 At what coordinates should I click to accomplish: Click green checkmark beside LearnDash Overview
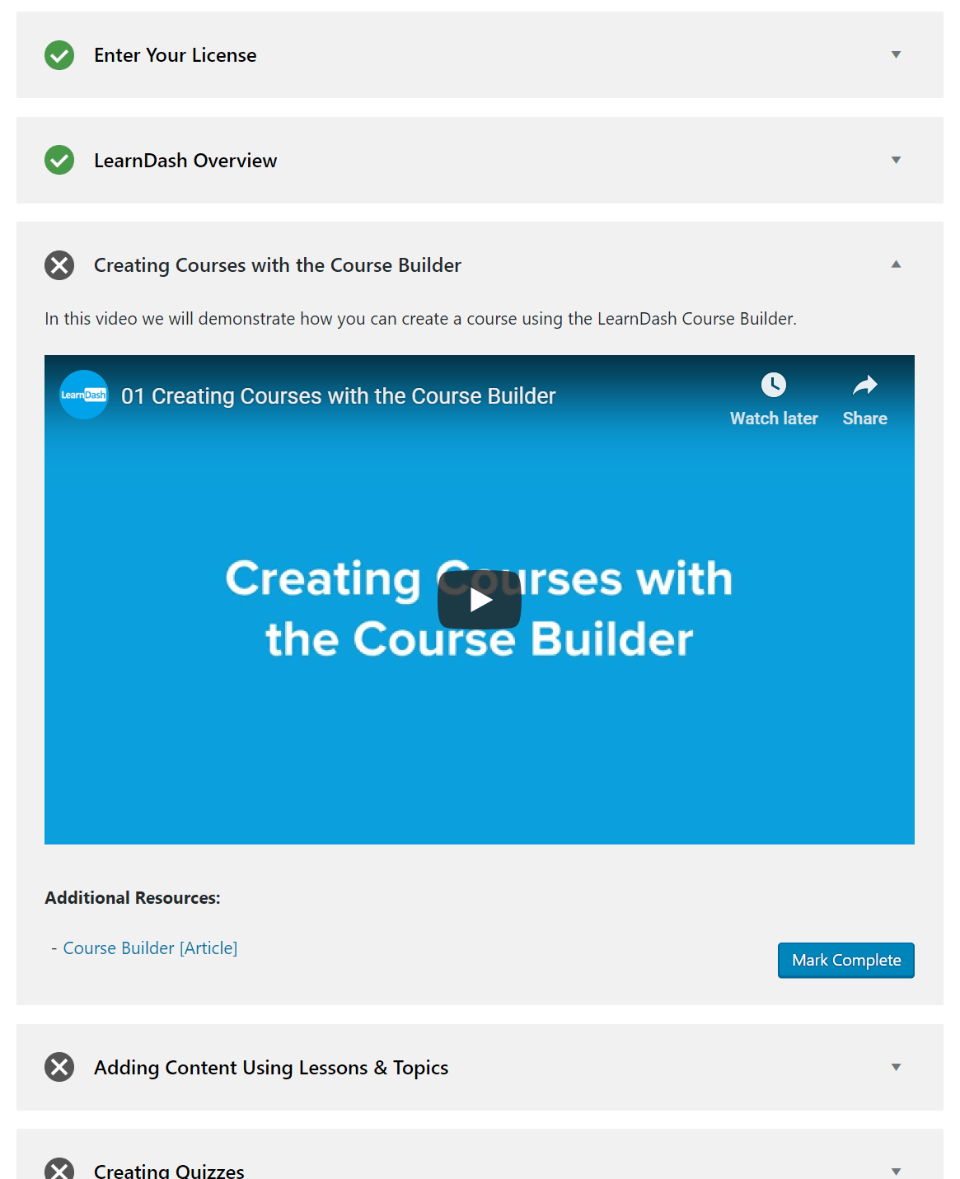click(x=59, y=160)
